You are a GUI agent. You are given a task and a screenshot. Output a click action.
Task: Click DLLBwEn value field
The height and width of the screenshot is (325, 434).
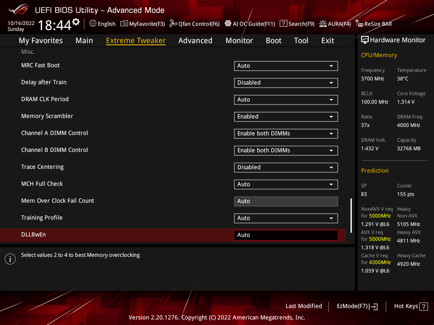tap(286, 235)
